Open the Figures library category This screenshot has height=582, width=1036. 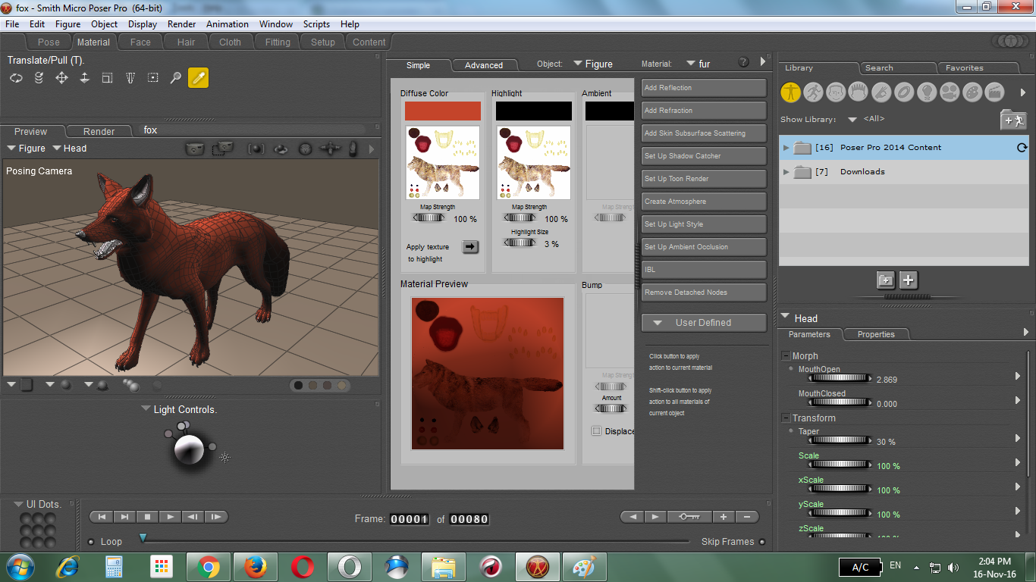coord(791,92)
